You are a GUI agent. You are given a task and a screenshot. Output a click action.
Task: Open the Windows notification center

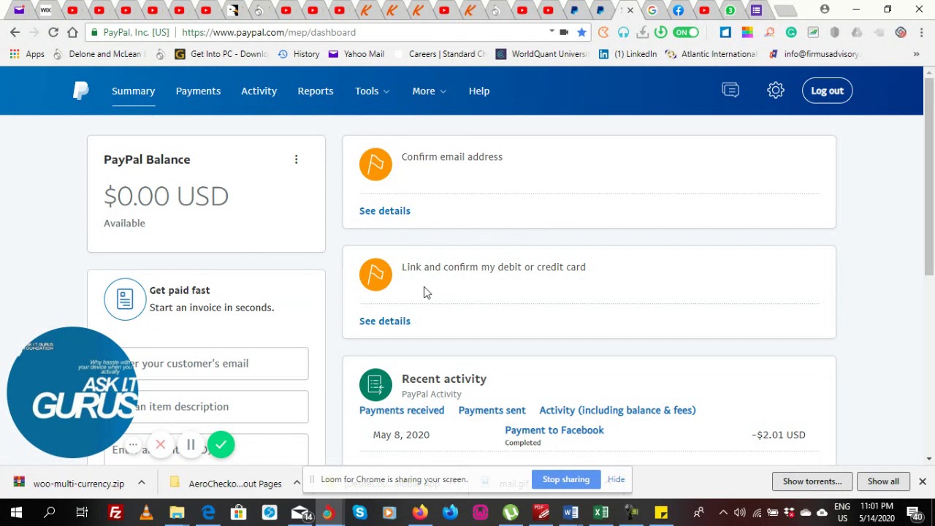914,513
